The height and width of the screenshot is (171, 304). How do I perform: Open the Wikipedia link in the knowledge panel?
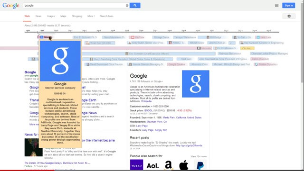click(146, 101)
